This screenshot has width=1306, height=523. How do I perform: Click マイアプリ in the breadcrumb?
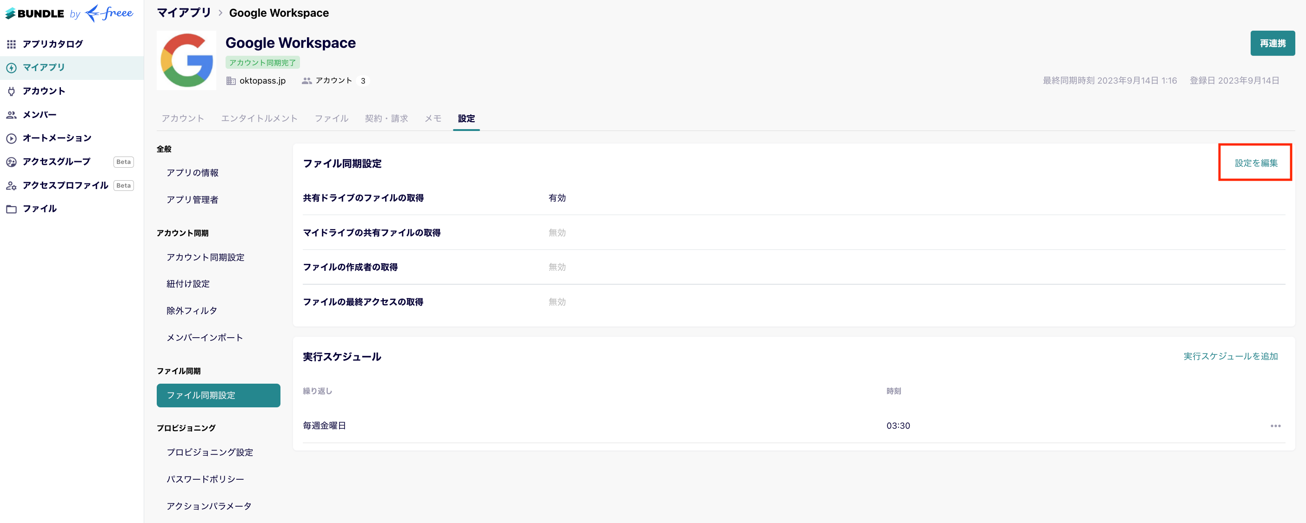click(184, 13)
